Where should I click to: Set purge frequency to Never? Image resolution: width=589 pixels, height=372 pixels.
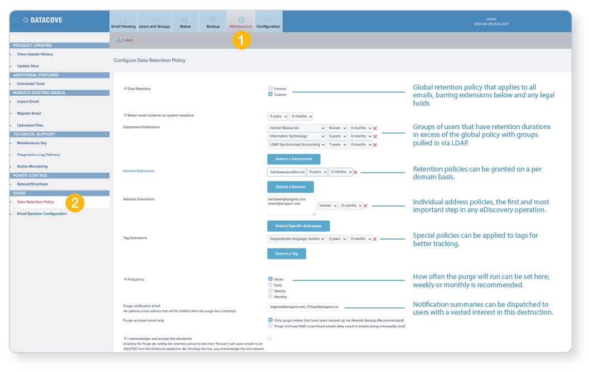(x=270, y=278)
